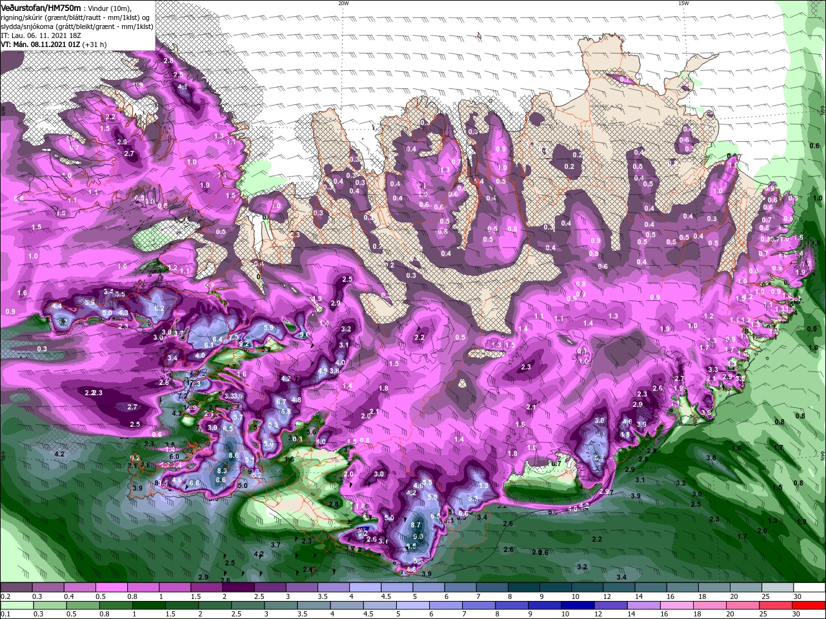Click the grey-purple swatch between 0.2 and 0.3 in top legend
The height and width of the screenshot is (619, 826).
coord(16,587)
